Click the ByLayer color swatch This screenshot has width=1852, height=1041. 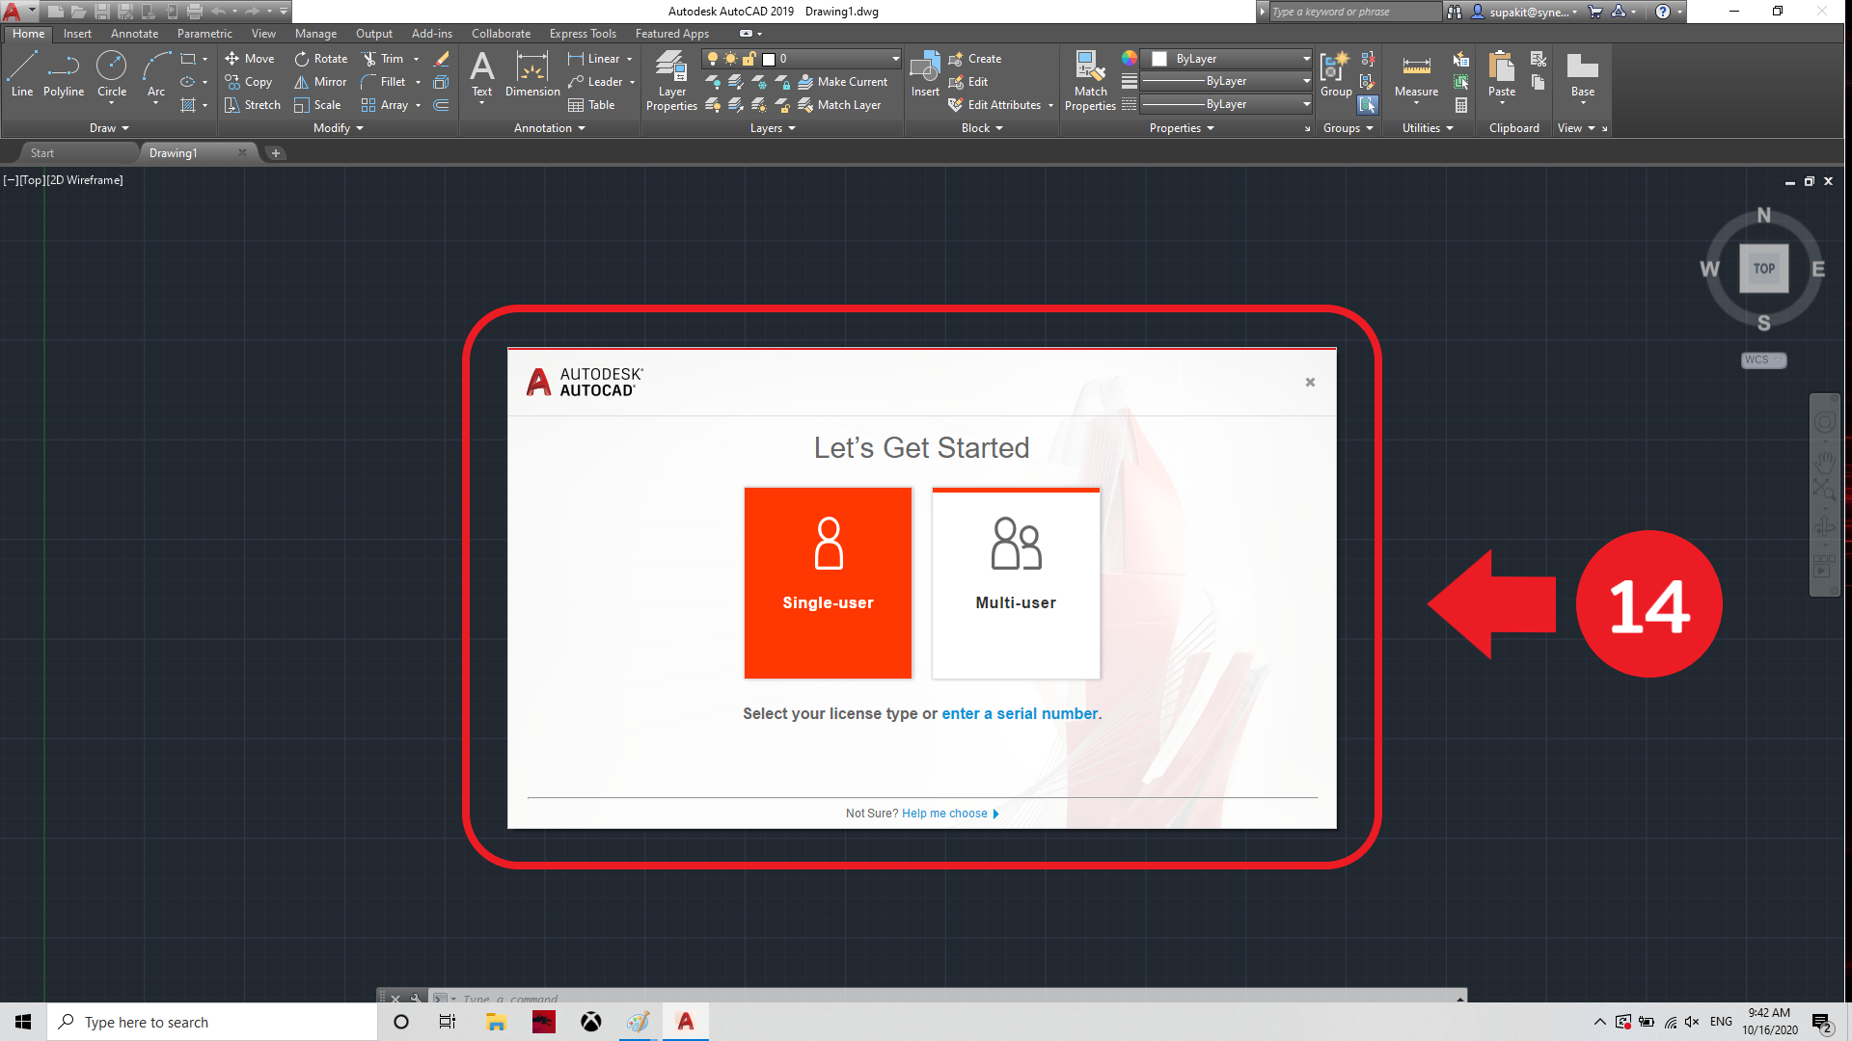point(1159,59)
